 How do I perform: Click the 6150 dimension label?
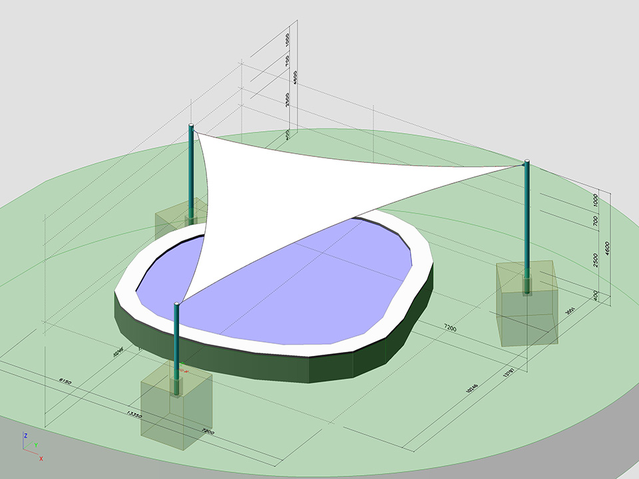click(x=65, y=381)
